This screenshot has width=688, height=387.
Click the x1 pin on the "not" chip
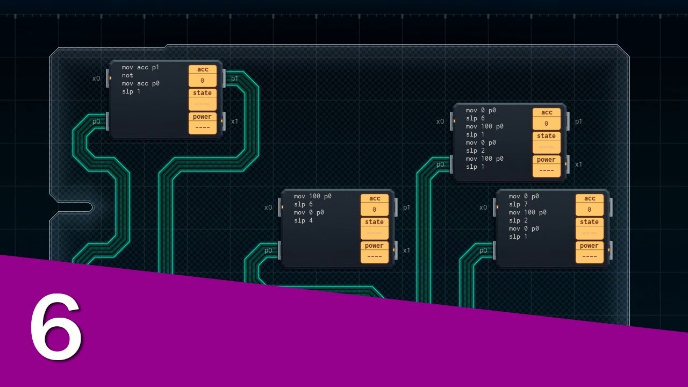[234, 121]
